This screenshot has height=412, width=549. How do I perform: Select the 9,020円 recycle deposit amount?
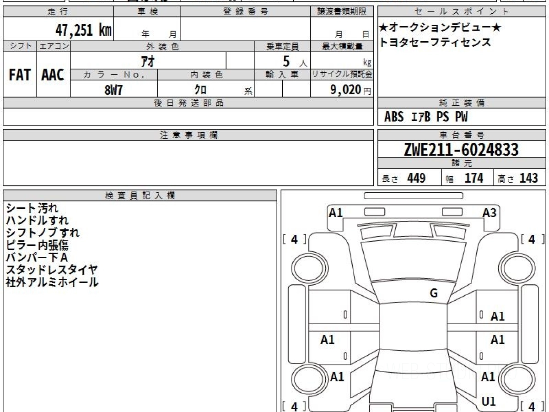point(351,89)
